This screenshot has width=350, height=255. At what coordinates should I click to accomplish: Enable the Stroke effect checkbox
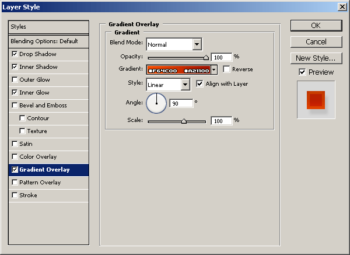pos(15,195)
